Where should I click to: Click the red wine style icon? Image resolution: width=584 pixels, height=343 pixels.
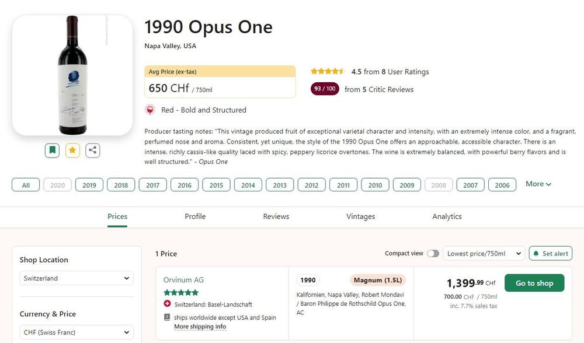[150, 110]
